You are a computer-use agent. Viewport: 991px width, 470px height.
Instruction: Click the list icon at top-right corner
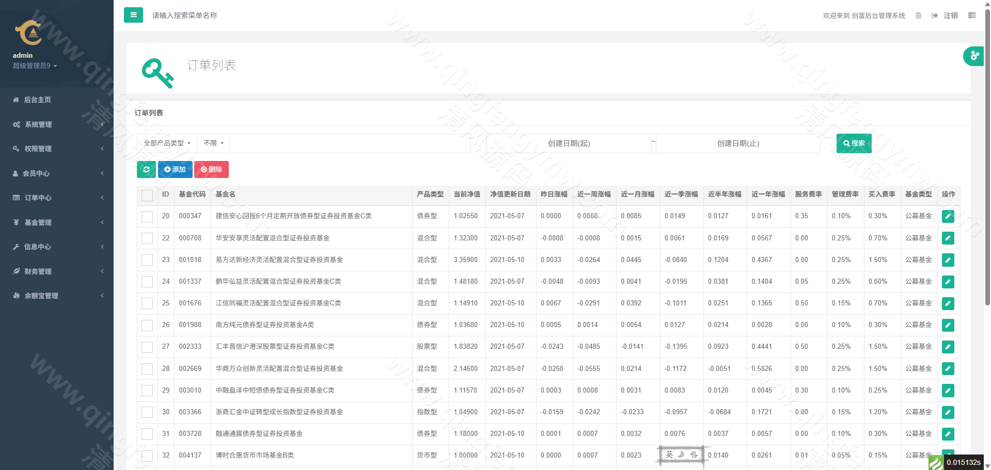971,15
